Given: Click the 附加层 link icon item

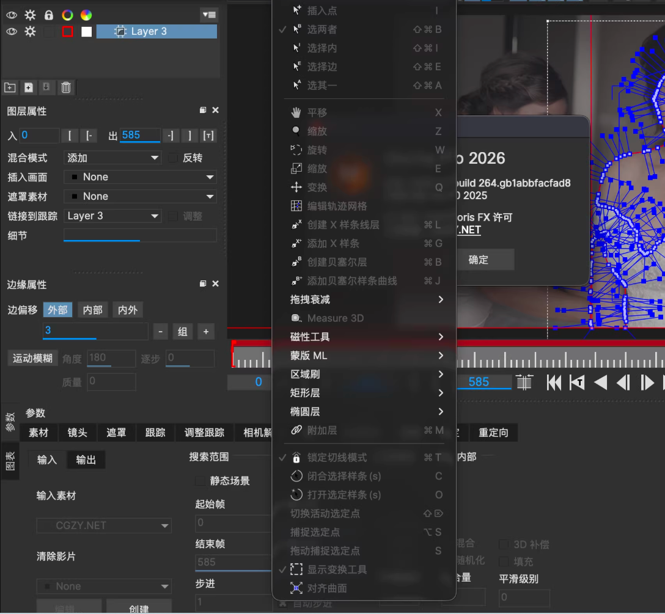Looking at the screenshot, I should click(321, 430).
